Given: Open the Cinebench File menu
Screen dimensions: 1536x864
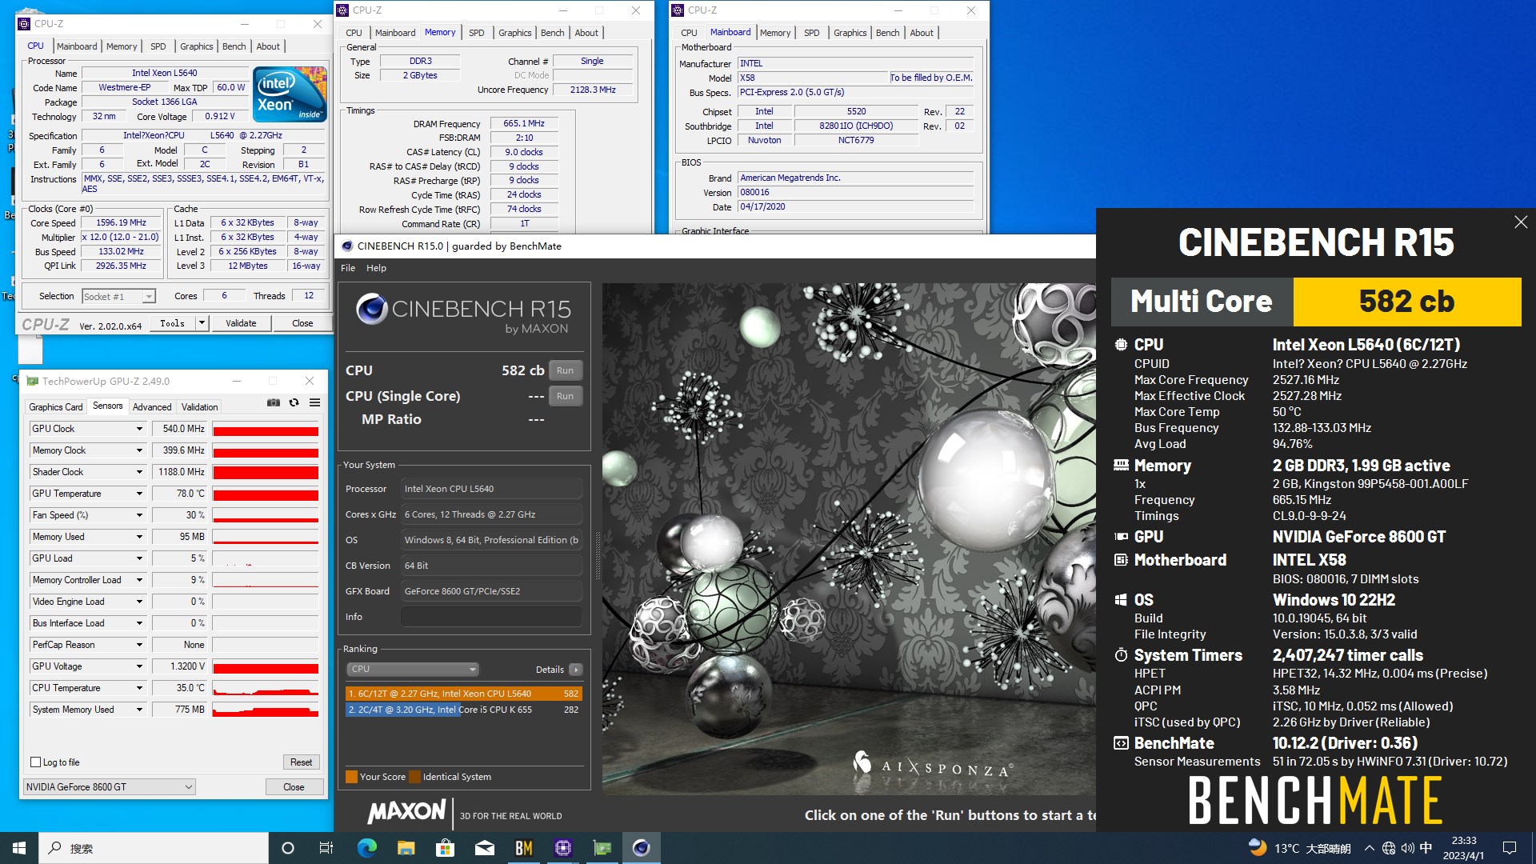Looking at the screenshot, I should [348, 268].
